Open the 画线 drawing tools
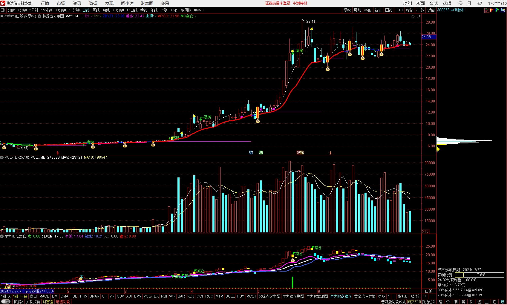The image size is (507, 305). [389, 10]
